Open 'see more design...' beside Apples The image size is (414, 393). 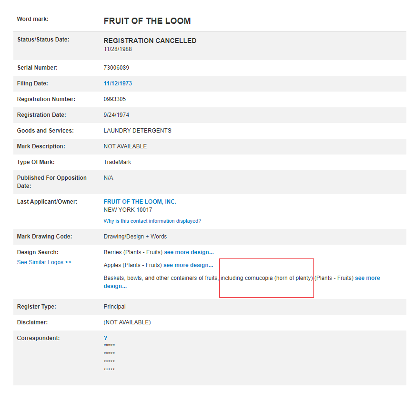(188, 265)
